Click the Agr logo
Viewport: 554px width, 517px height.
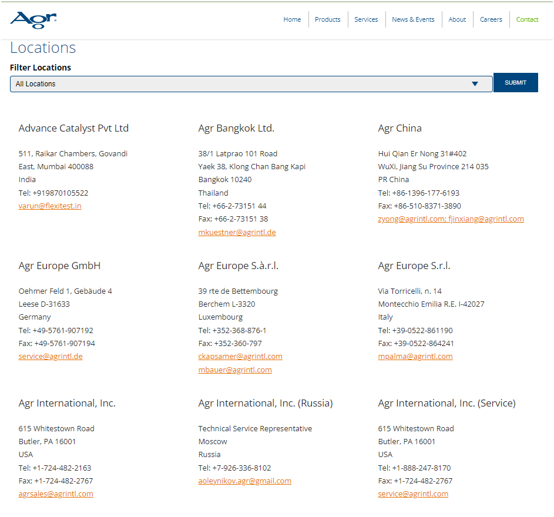point(33,20)
